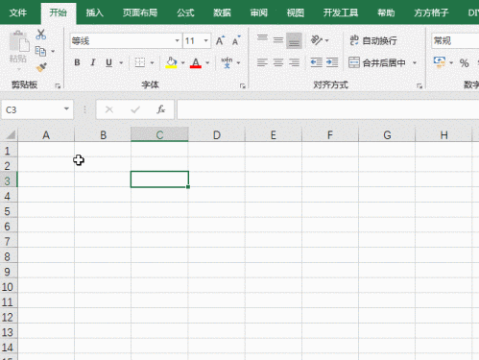Open 帮助 Help tab
479x360 pixels.
pyautogui.click(x=386, y=12)
